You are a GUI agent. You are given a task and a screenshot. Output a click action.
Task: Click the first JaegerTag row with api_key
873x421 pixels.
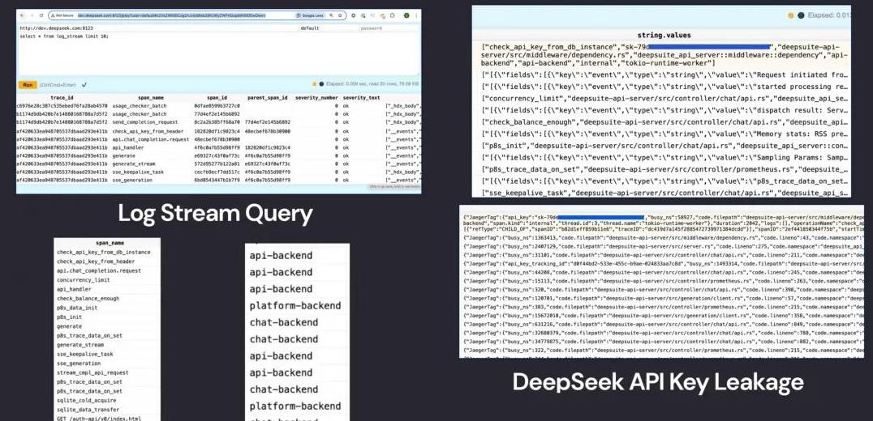tap(663, 223)
